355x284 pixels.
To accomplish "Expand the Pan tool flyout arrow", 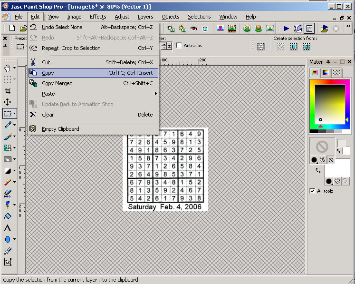I will [x=15, y=68].
